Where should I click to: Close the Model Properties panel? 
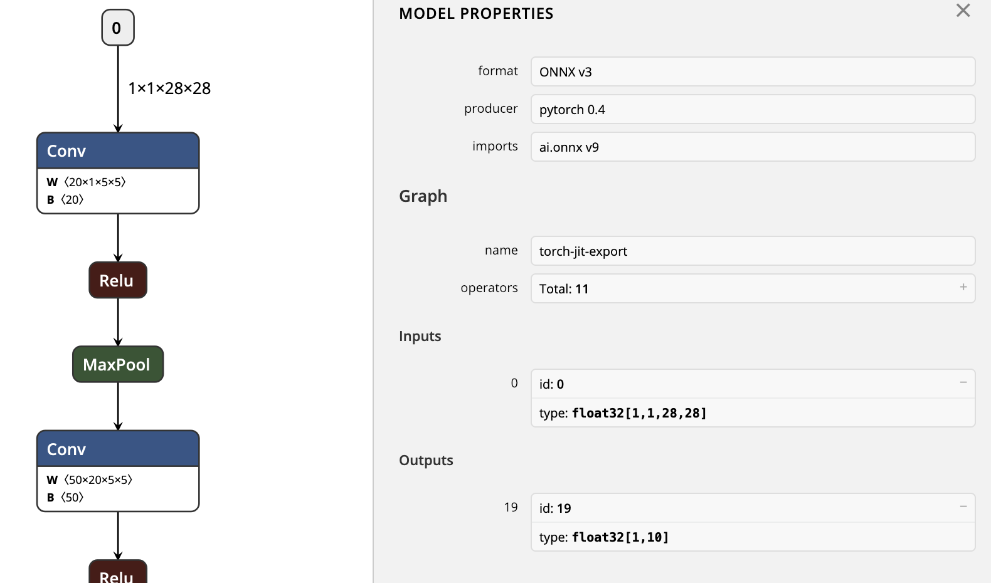(963, 11)
